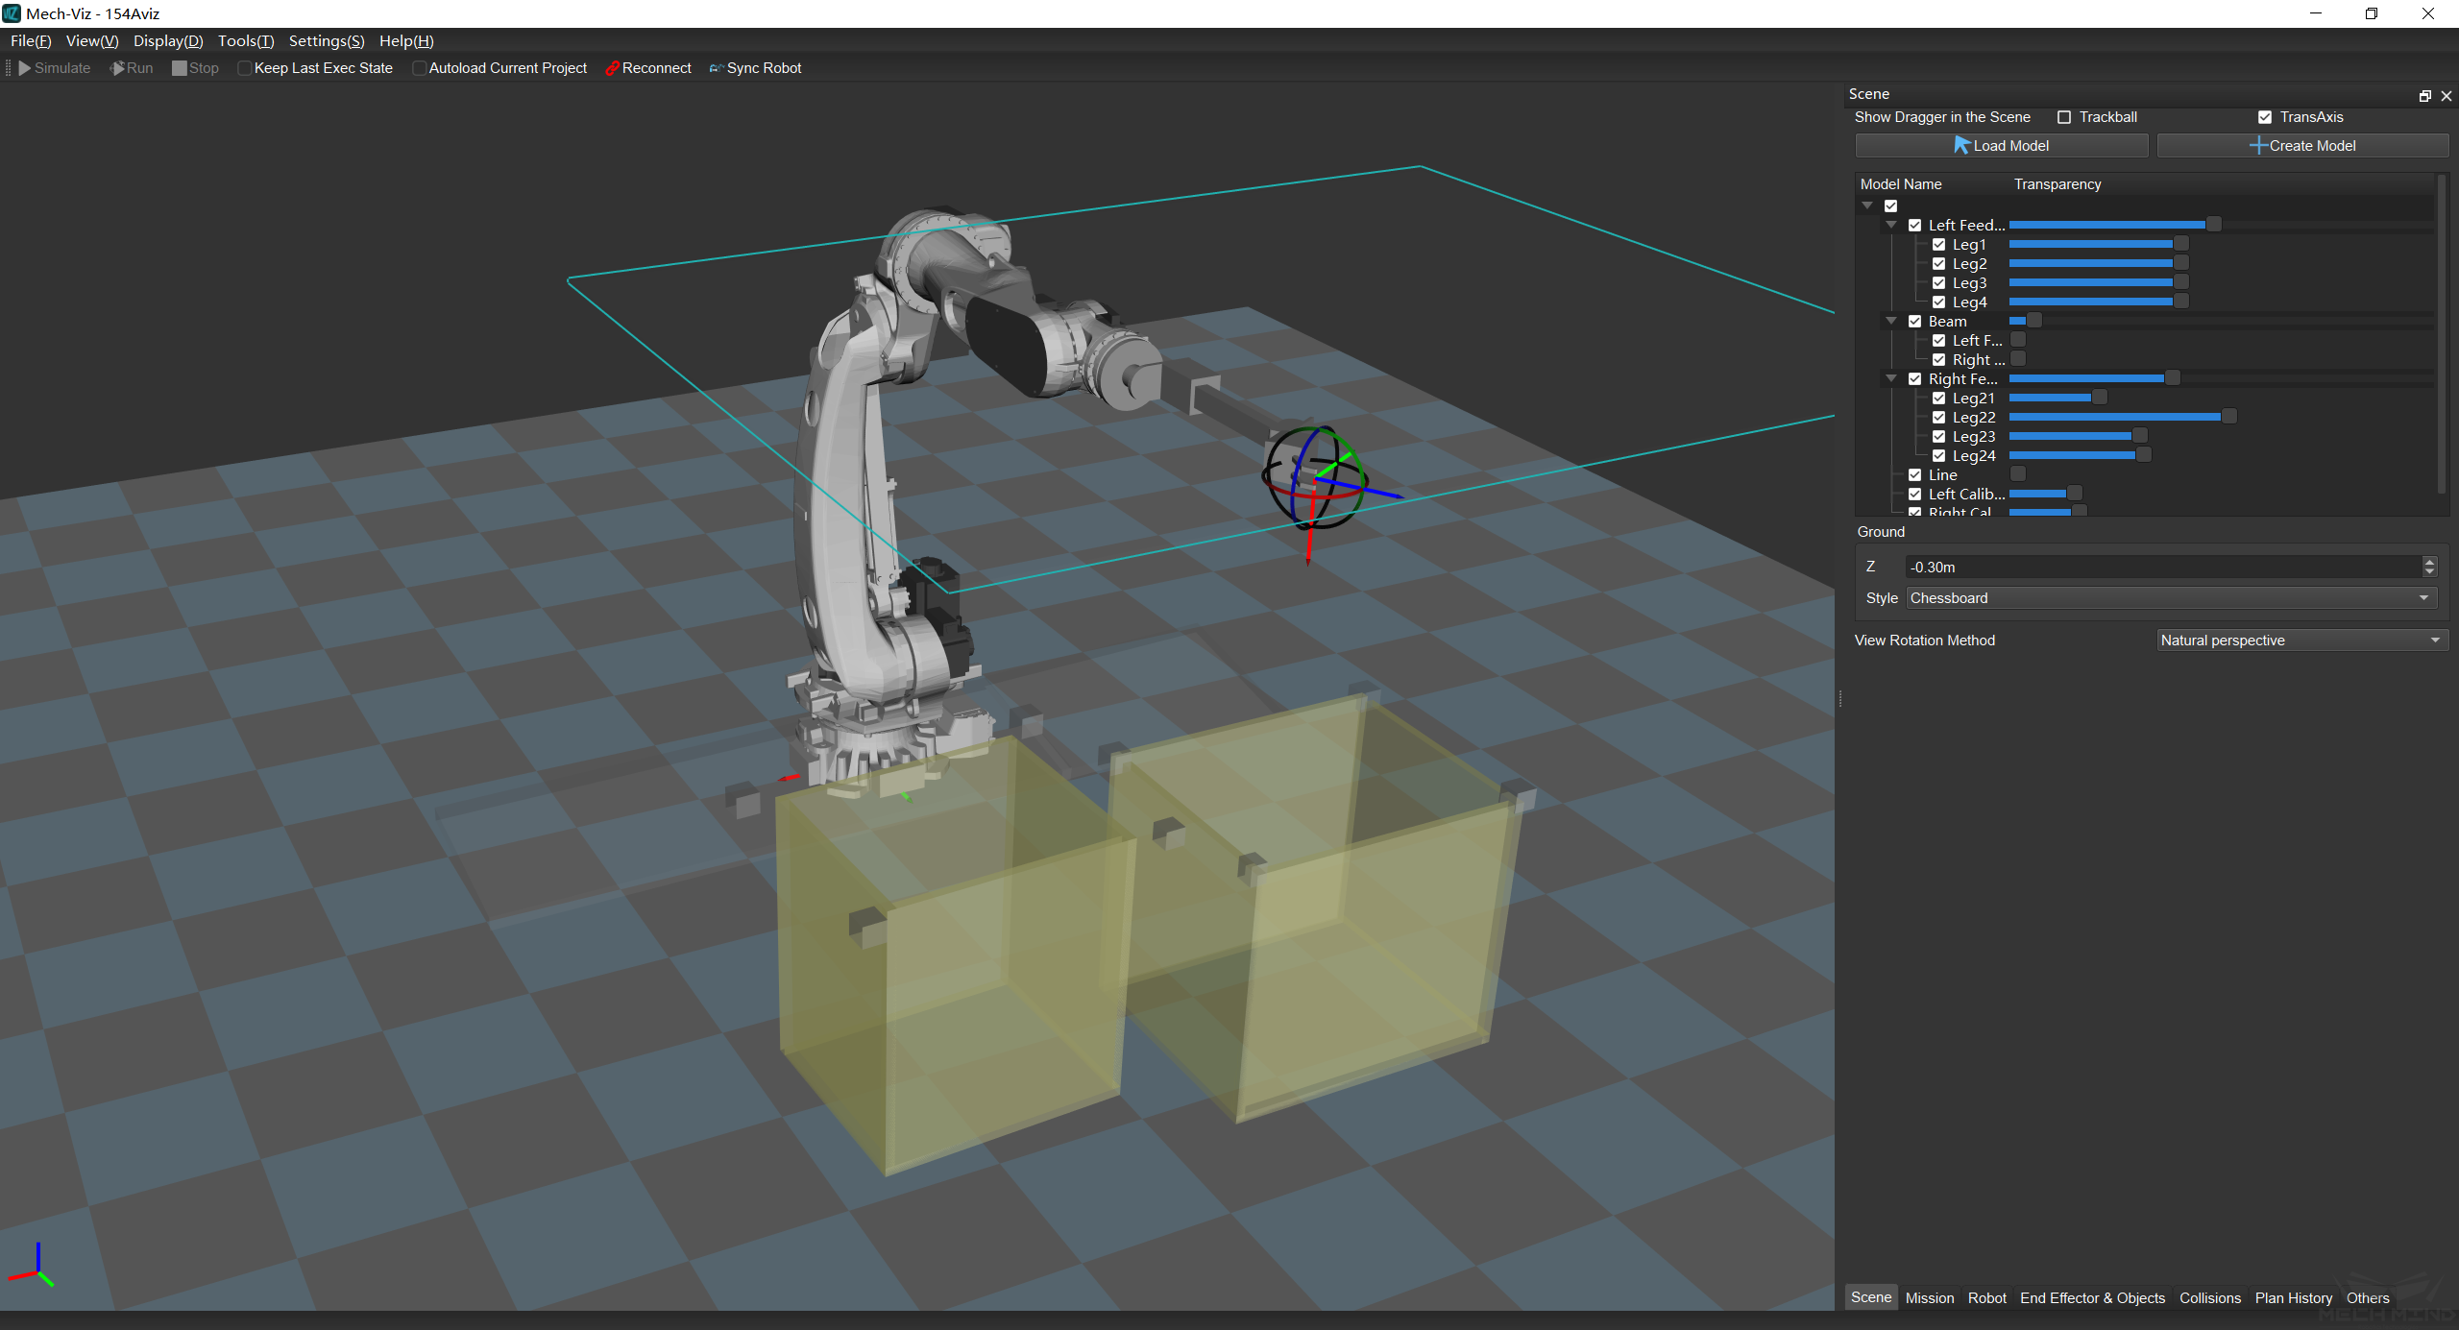
Task: Adjust the Leg22 transparency slider
Action: pos(2229,417)
